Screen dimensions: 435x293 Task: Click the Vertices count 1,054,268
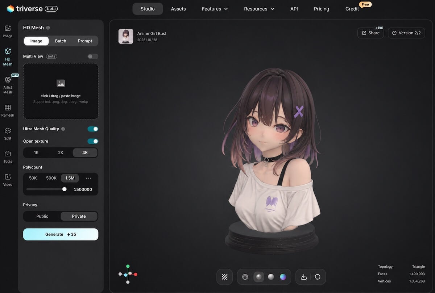coord(417,281)
